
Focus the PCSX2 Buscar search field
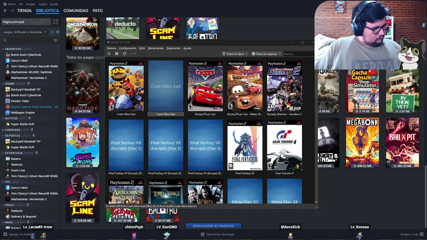point(299,54)
